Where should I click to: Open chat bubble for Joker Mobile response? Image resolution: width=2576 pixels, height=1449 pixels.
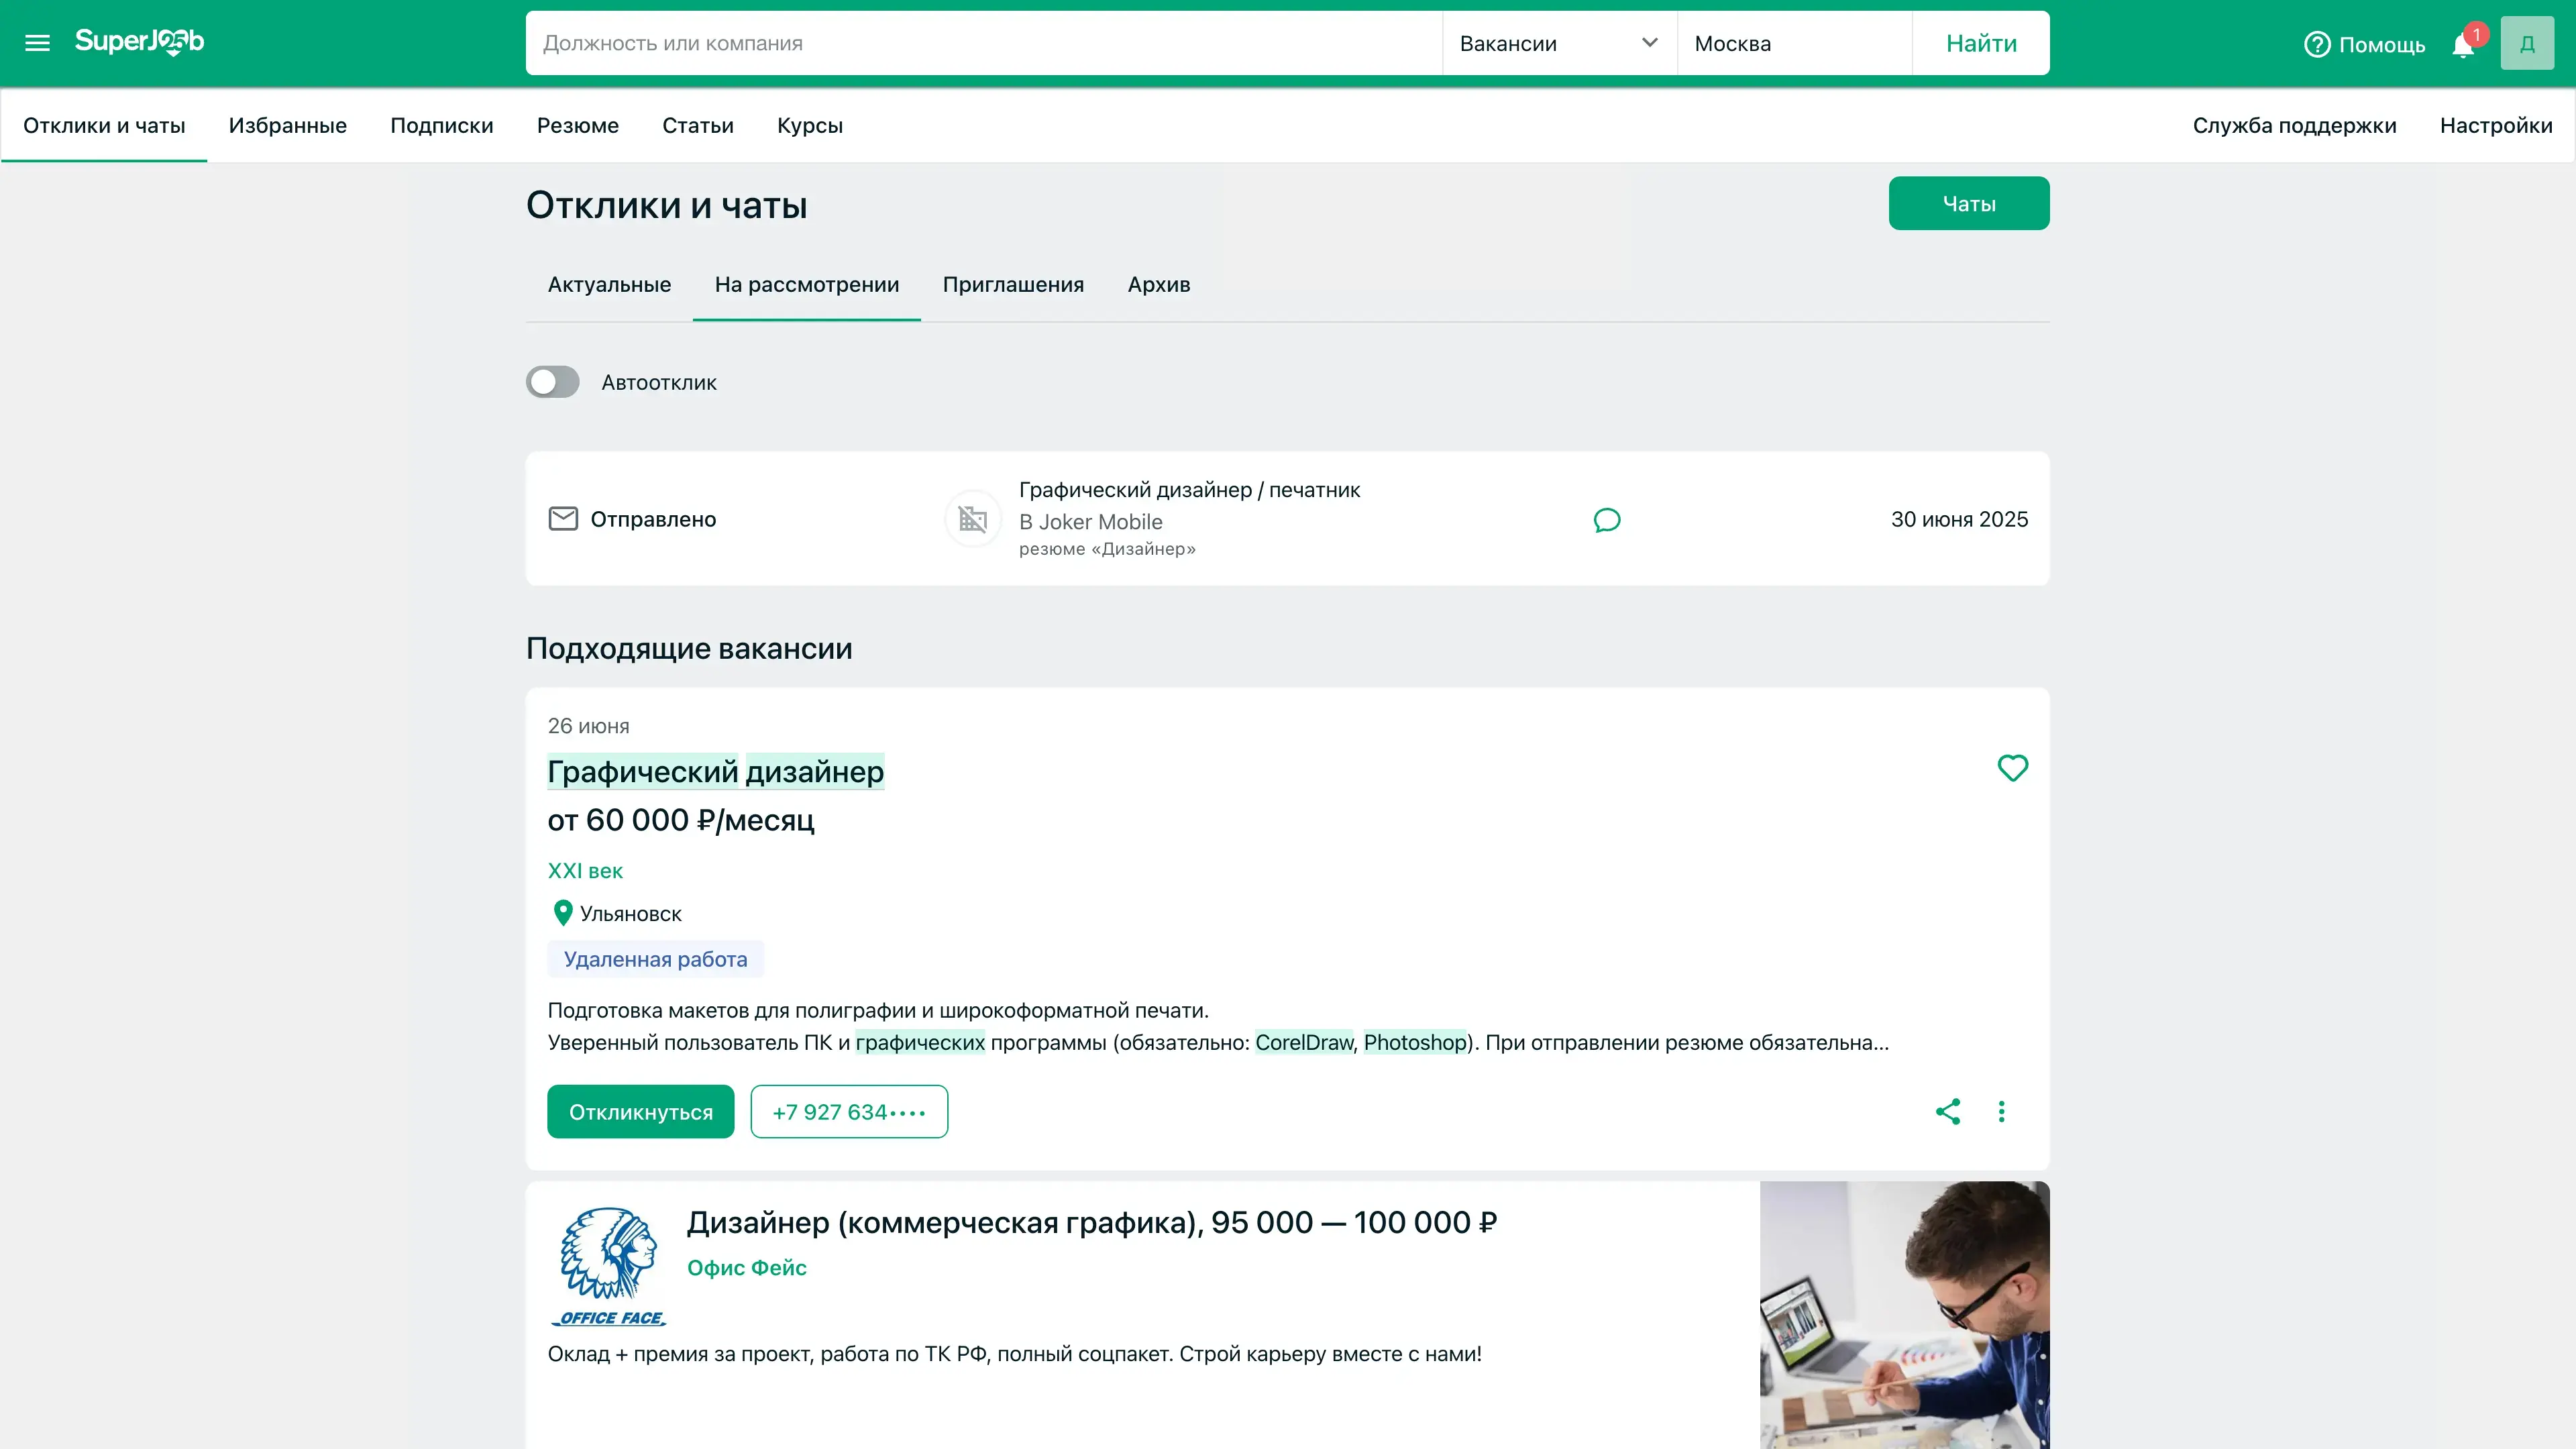point(1606,520)
